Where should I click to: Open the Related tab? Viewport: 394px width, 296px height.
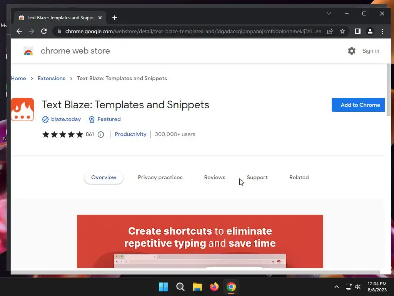(x=299, y=177)
